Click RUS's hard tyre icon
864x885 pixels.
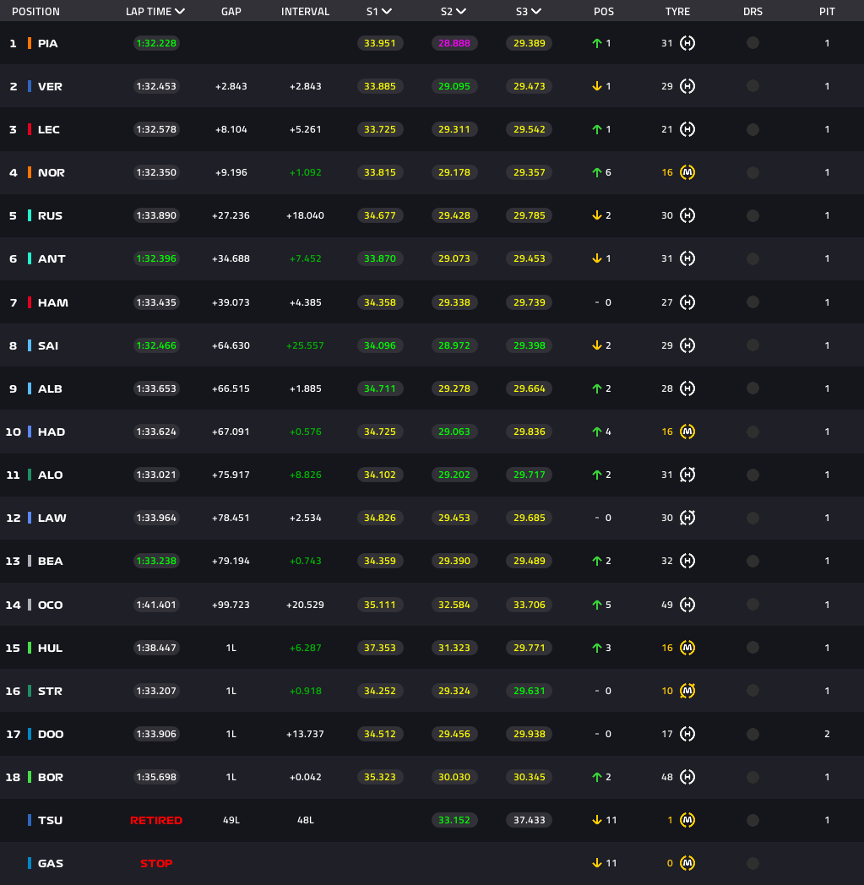click(687, 215)
